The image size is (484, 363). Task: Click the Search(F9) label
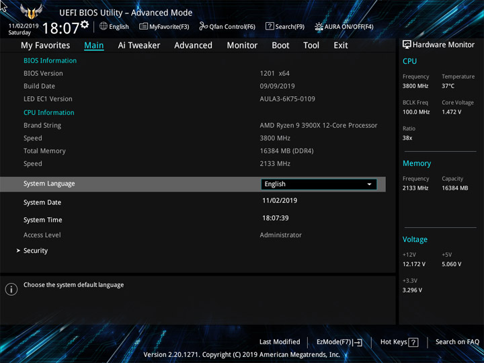pyautogui.click(x=290, y=26)
